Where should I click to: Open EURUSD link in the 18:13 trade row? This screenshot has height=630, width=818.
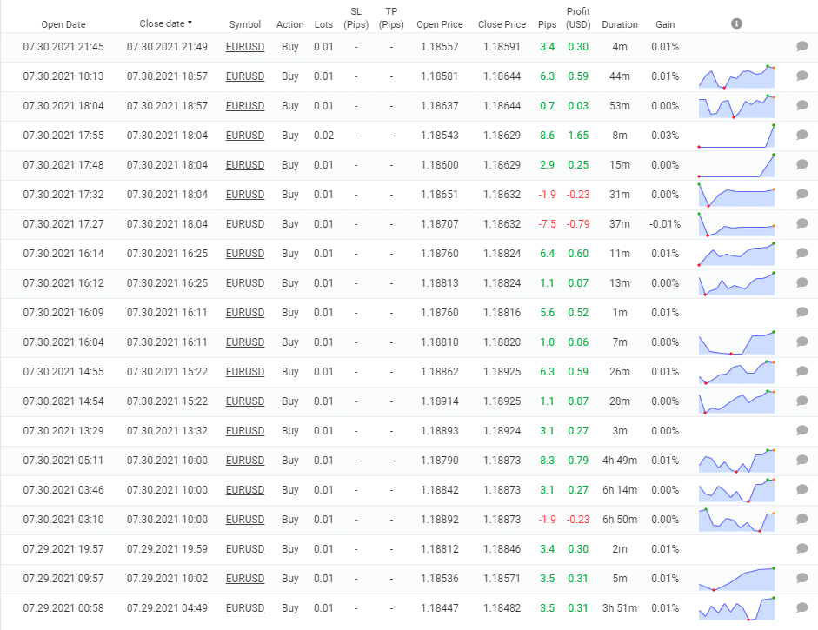tap(244, 76)
